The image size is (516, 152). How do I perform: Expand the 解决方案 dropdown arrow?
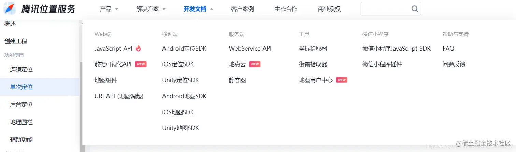point(164,9)
